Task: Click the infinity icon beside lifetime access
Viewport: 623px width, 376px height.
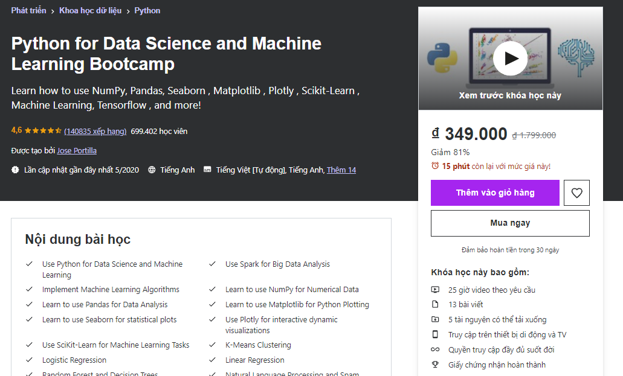Action: pos(435,349)
